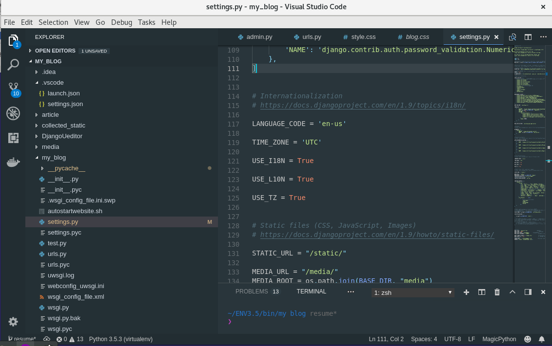Click the minimap code overview

[x=532, y=146]
